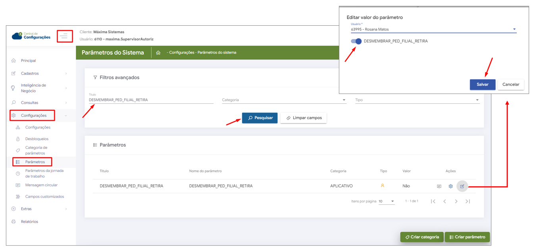The width and height of the screenshot is (535, 248).
Task: Open the Usuário dropdown in the dialog
Action: coord(433,29)
